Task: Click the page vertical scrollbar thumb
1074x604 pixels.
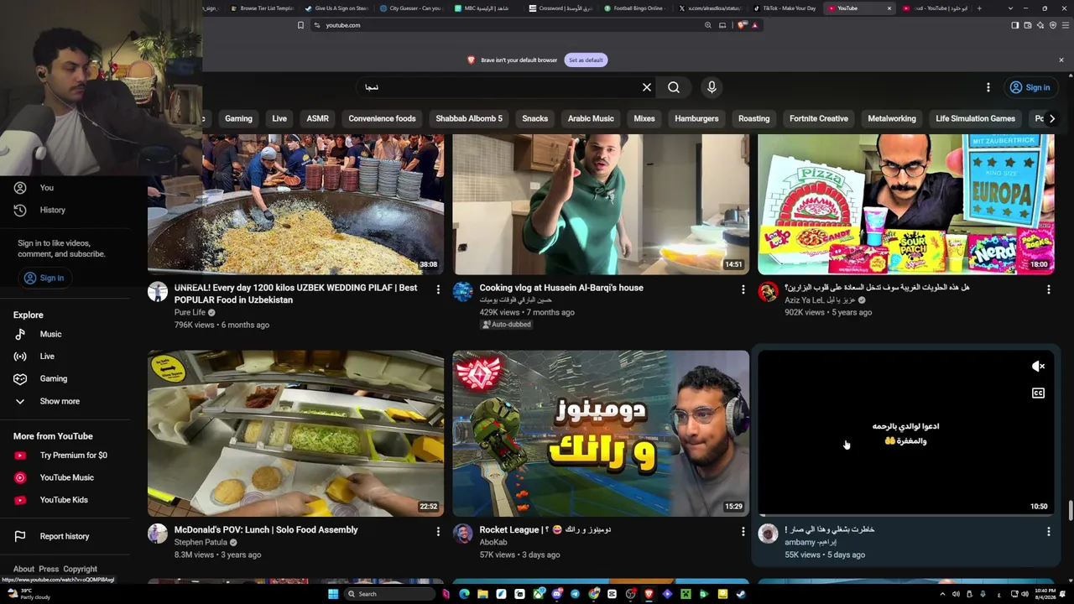Action: [x=1070, y=511]
